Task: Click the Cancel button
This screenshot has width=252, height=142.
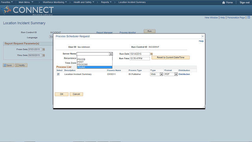Action: click(76, 94)
